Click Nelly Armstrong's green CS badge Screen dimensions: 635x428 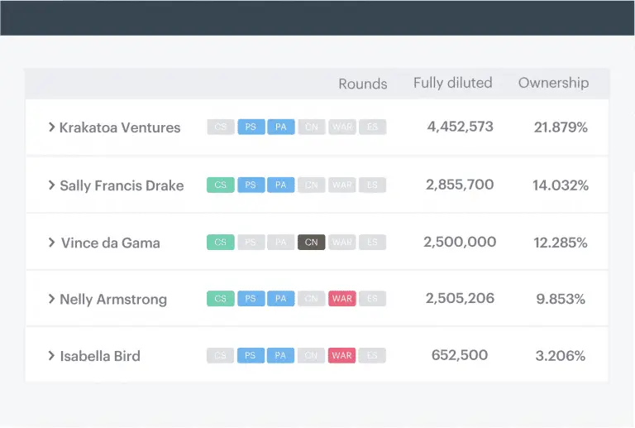click(221, 298)
